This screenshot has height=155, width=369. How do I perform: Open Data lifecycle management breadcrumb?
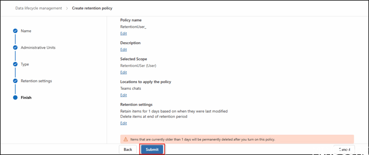(39, 8)
